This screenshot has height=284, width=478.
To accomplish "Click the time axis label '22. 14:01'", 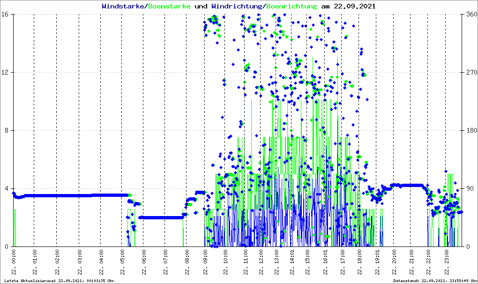I will point(292,262).
